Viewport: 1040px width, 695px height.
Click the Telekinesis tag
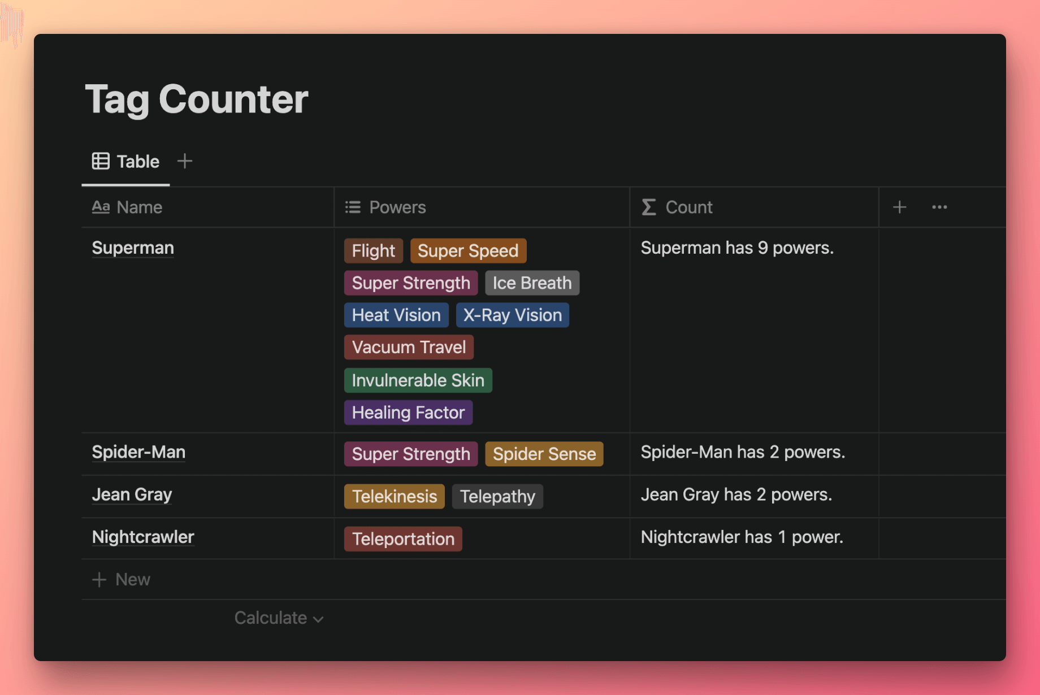pos(395,497)
